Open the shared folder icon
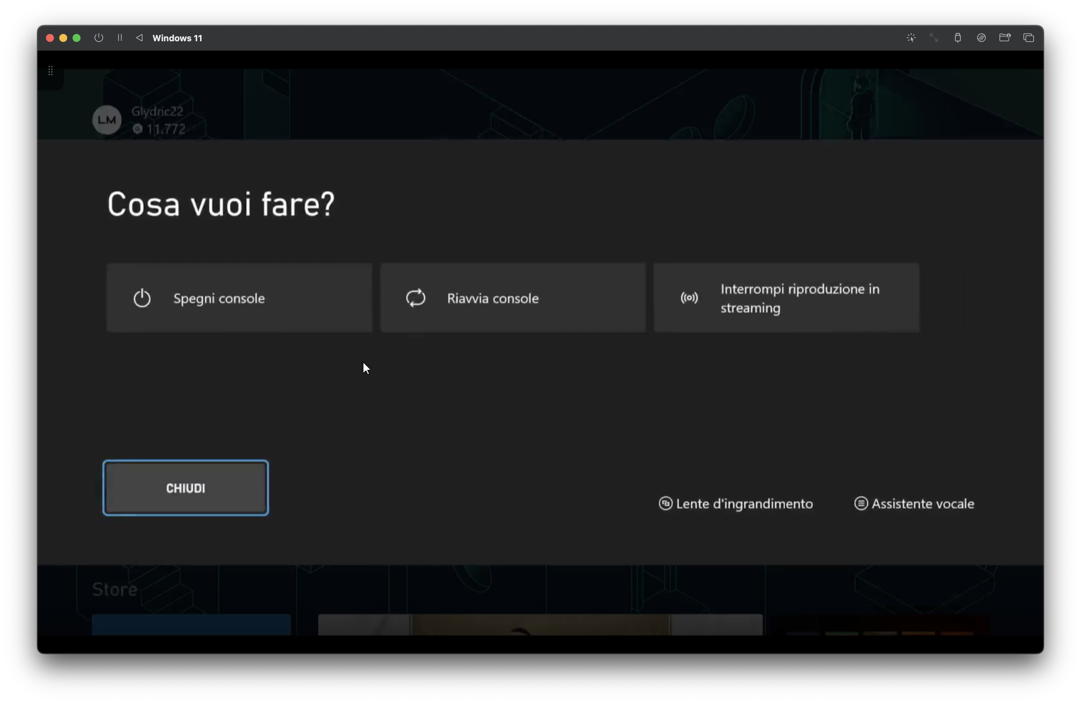 (x=1005, y=38)
